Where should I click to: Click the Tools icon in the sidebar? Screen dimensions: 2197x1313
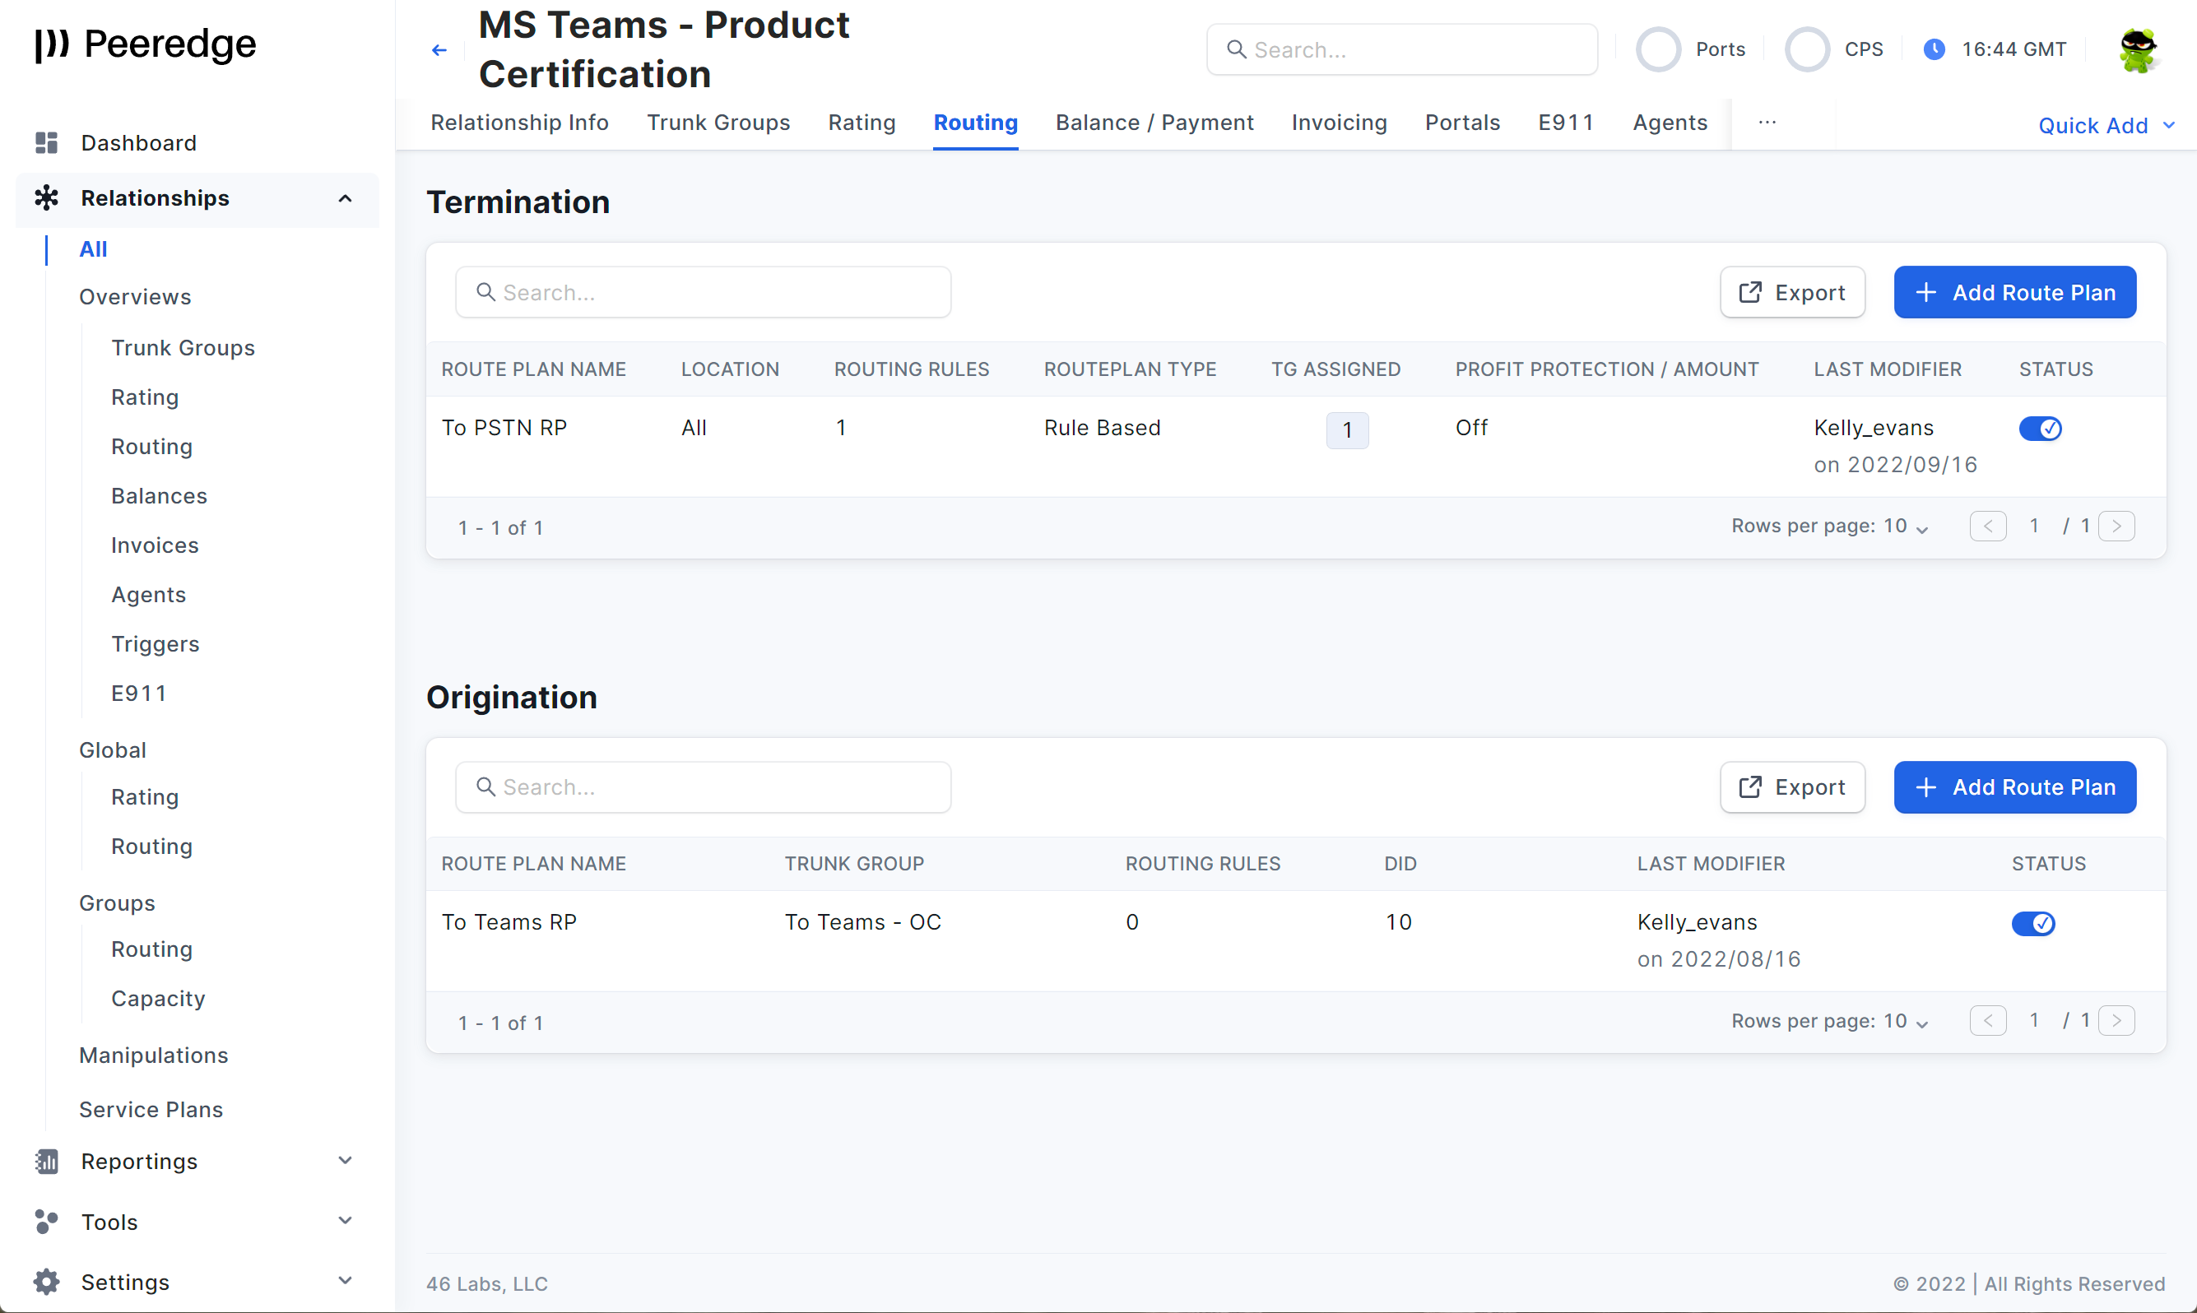click(46, 1221)
